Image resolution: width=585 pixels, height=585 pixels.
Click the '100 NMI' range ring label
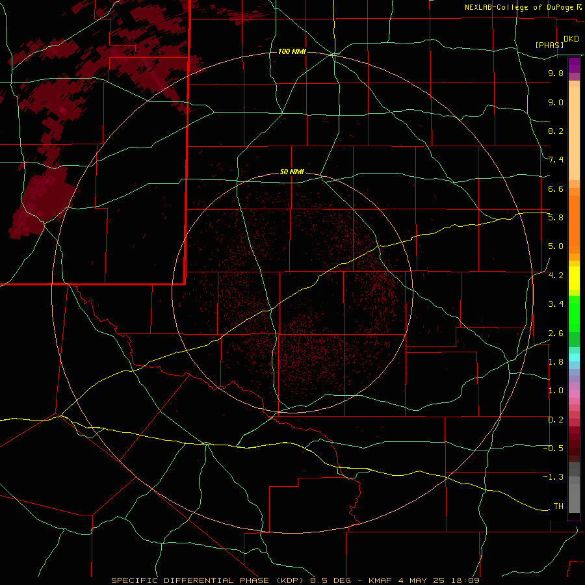coord(292,51)
